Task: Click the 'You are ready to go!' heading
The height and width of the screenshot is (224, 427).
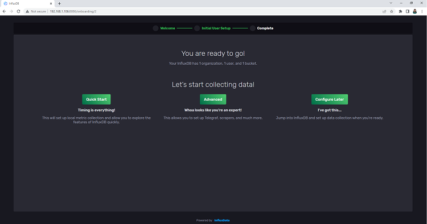Action: click(213, 53)
